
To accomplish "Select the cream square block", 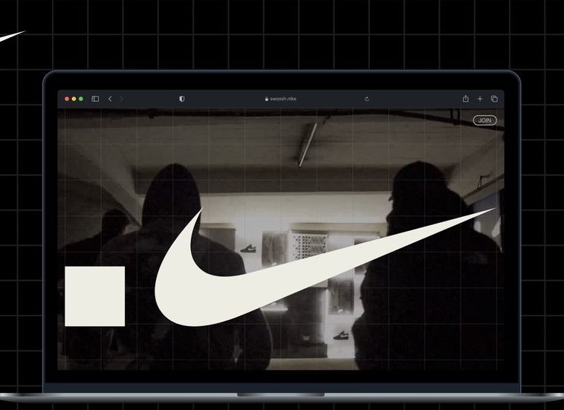I will coord(94,296).
